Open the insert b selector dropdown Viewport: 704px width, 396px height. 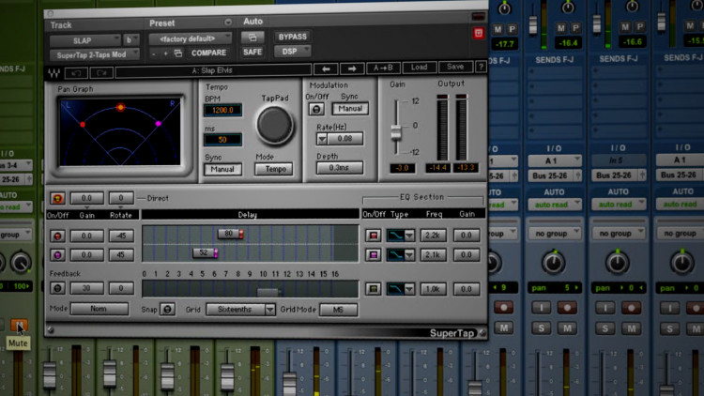[x=131, y=40]
